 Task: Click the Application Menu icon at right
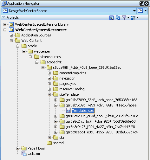click(x=140, y=11)
